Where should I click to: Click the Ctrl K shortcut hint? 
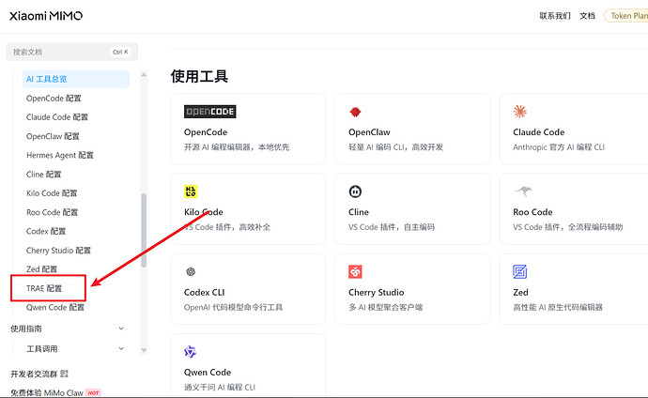[x=120, y=52]
